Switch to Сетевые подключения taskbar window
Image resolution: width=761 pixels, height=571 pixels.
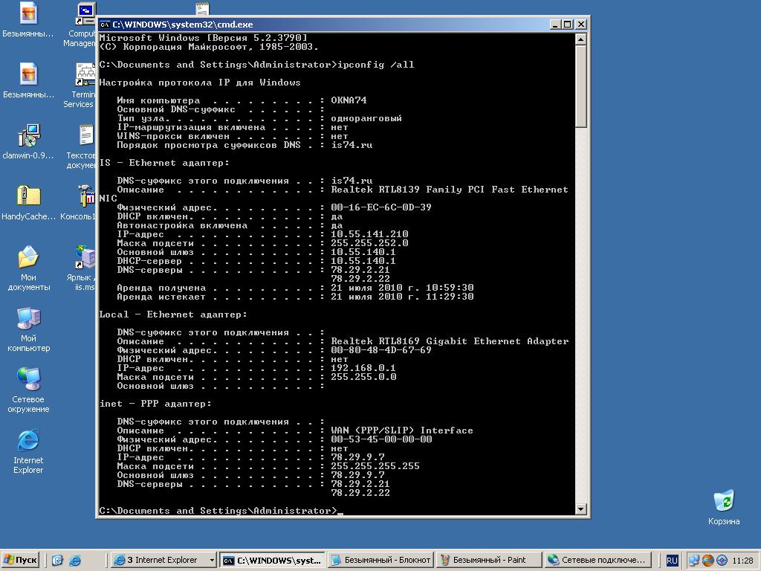click(x=597, y=561)
